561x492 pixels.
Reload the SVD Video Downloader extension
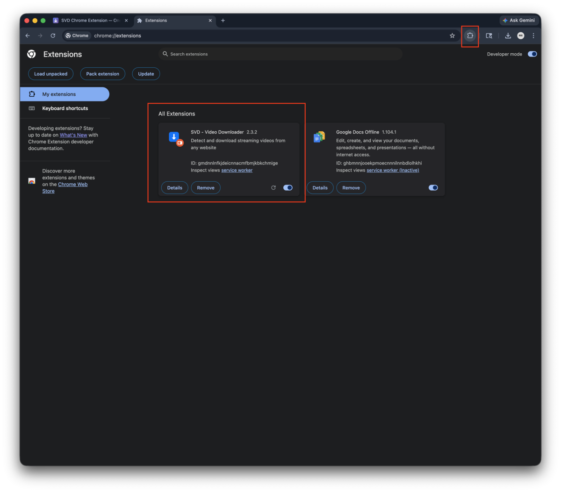273,188
